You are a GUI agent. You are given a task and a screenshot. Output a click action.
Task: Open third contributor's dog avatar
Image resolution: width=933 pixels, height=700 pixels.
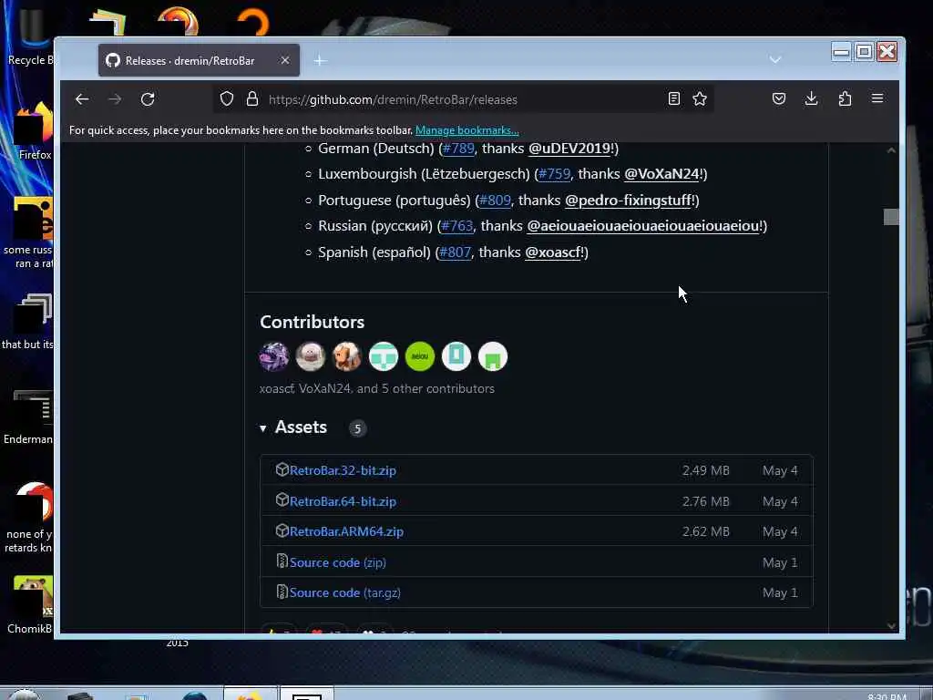coord(347,356)
